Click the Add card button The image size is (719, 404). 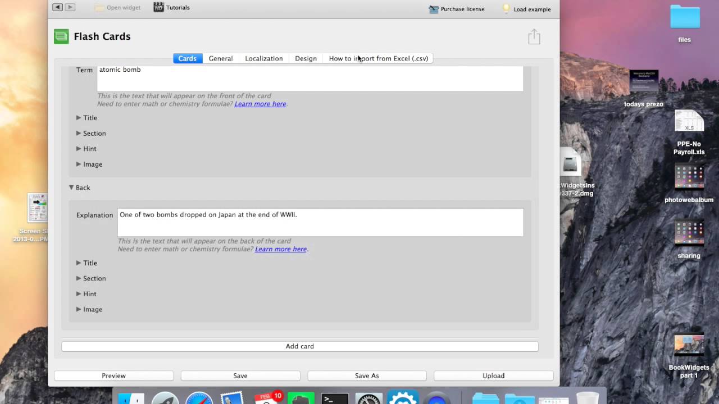(300, 346)
